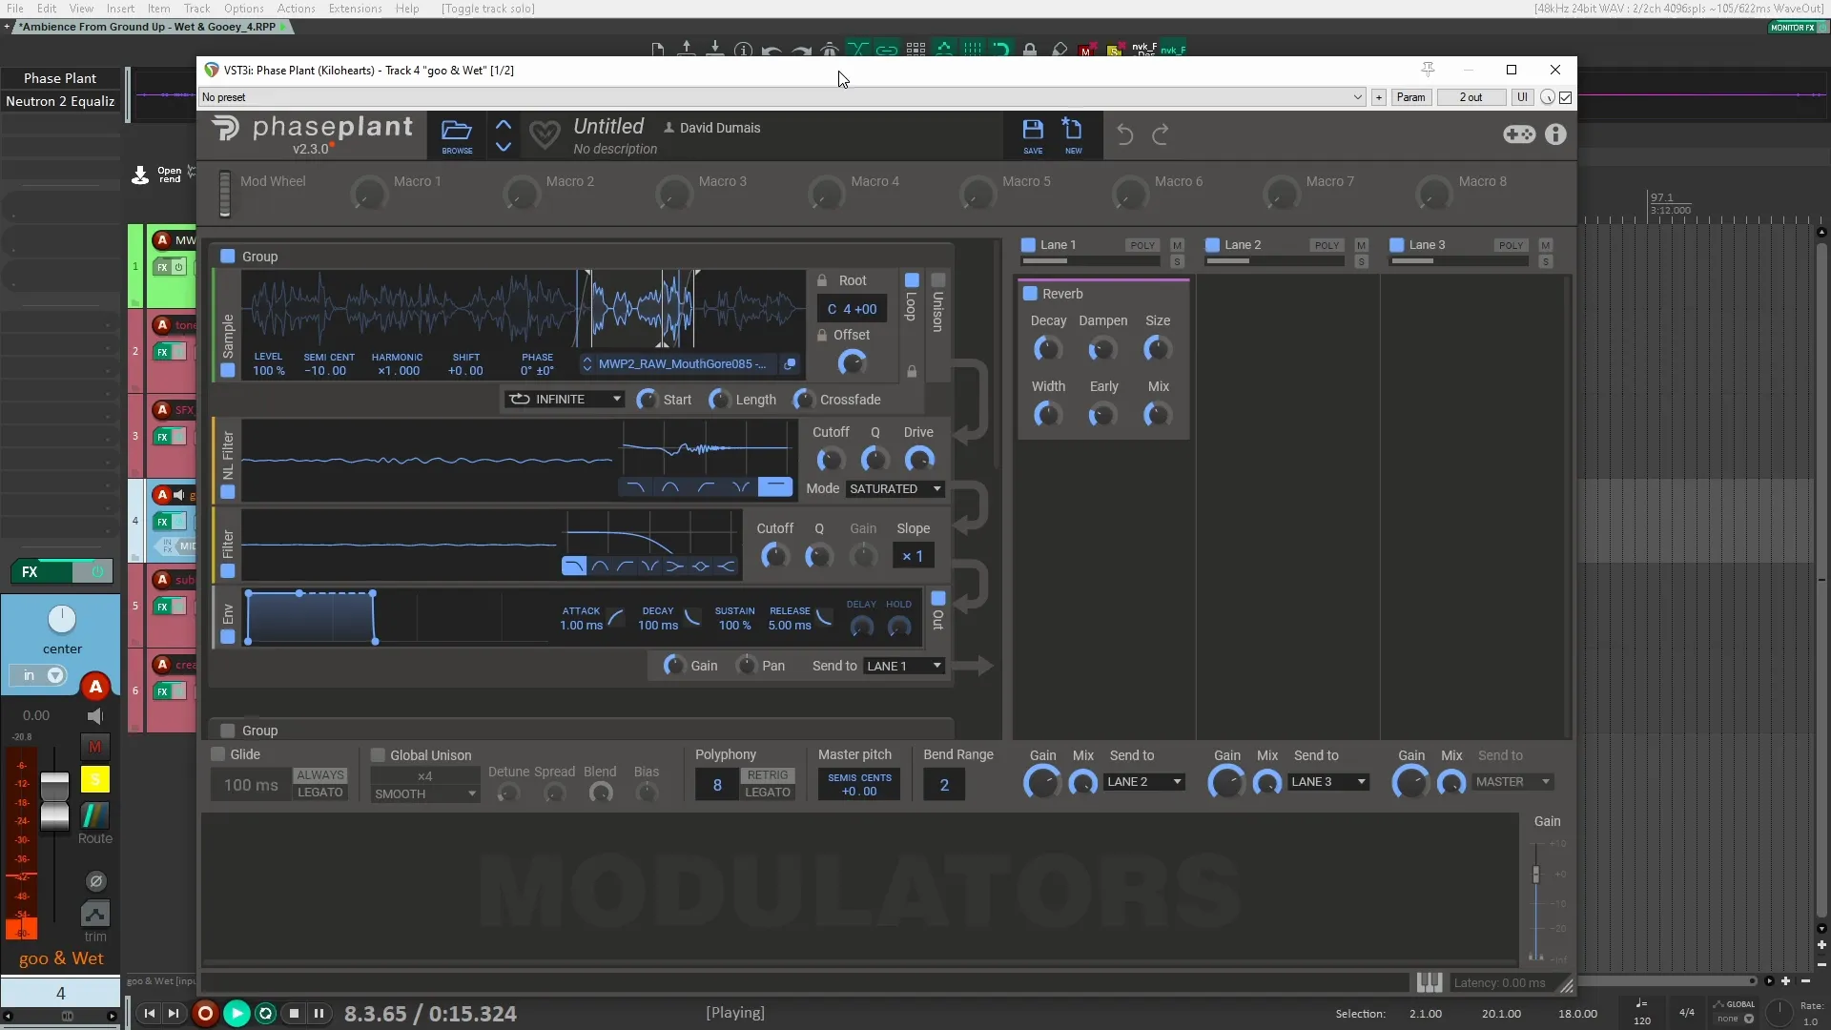The width and height of the screenshot is (1831, 1030).
Task: Select low-pass shape in Filter module
Action: click(x=574, y=566)
